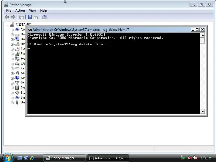Maximize the cmd.exe window

pyautogui.click(x=197, y=30)
